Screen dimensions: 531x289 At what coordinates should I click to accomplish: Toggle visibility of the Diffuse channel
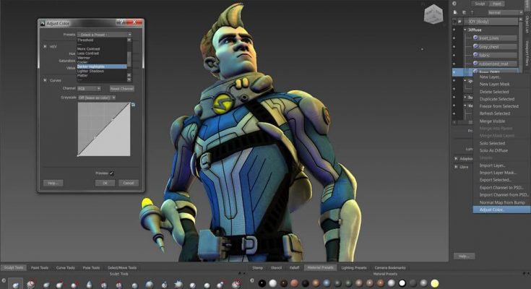pyautogui.click(x=454, y=30)
